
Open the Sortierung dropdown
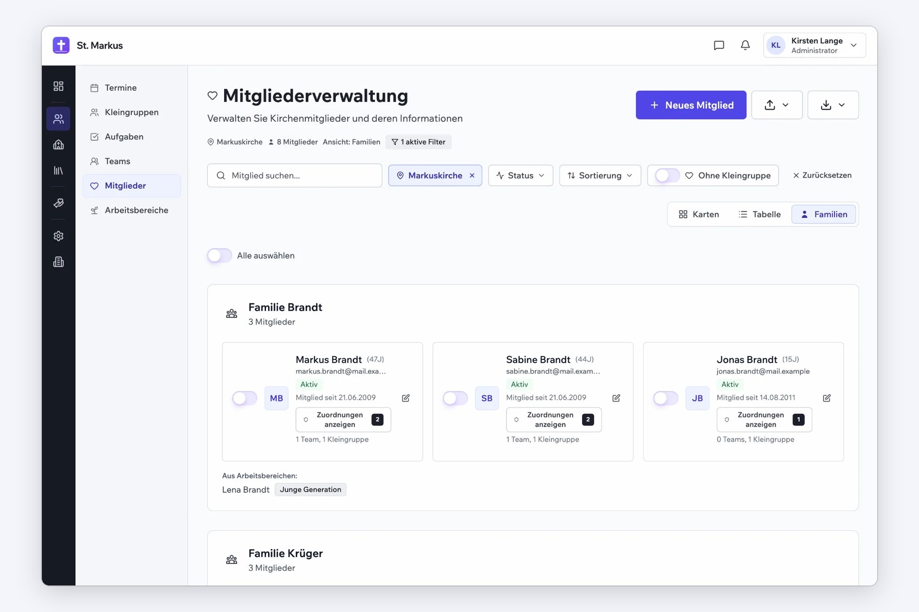(600, 175)
